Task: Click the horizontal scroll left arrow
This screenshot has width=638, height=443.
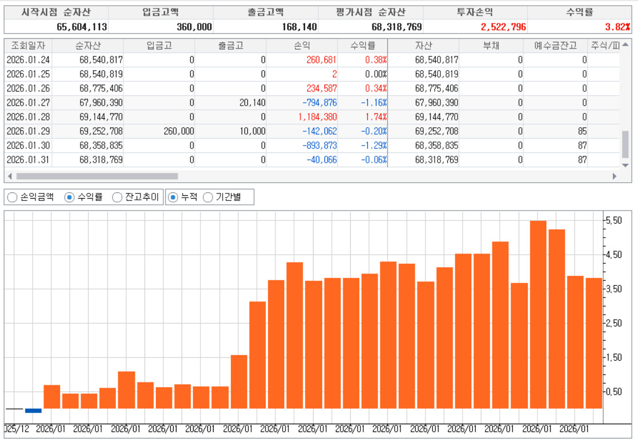Action: pos(10,176)
